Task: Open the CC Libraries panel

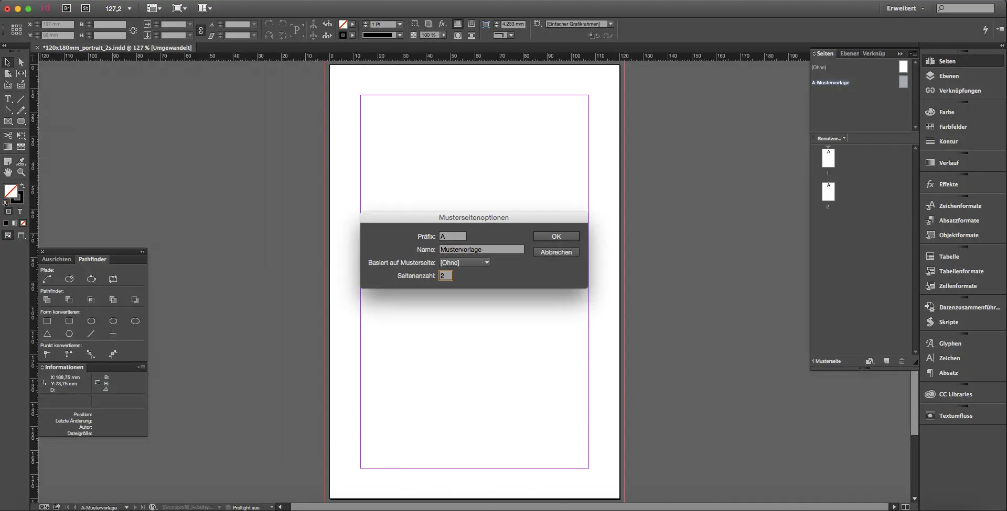Action: [955, 394]
